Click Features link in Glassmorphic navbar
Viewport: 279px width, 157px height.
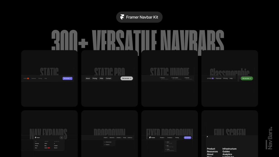pos(218,78)
